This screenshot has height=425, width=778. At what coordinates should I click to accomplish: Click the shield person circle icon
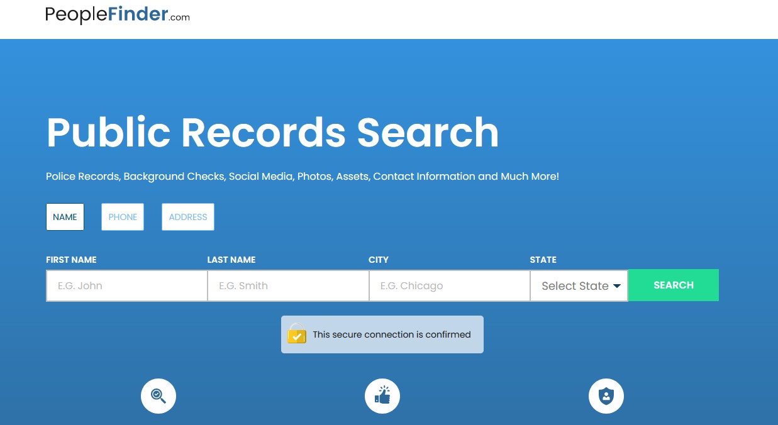click(x=606, y=396)
